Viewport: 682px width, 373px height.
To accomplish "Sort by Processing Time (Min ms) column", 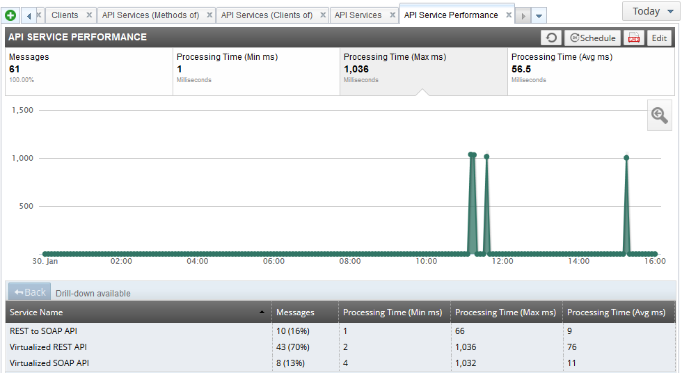I will coord(395,312).
